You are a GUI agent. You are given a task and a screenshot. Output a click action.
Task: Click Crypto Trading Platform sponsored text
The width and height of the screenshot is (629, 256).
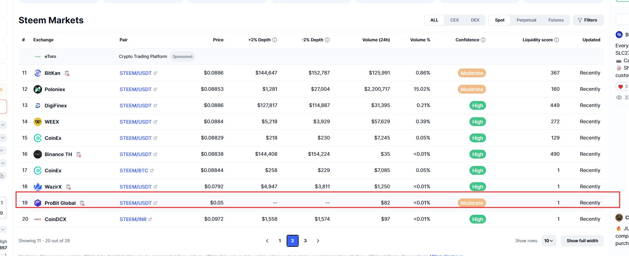click(143, 56)
